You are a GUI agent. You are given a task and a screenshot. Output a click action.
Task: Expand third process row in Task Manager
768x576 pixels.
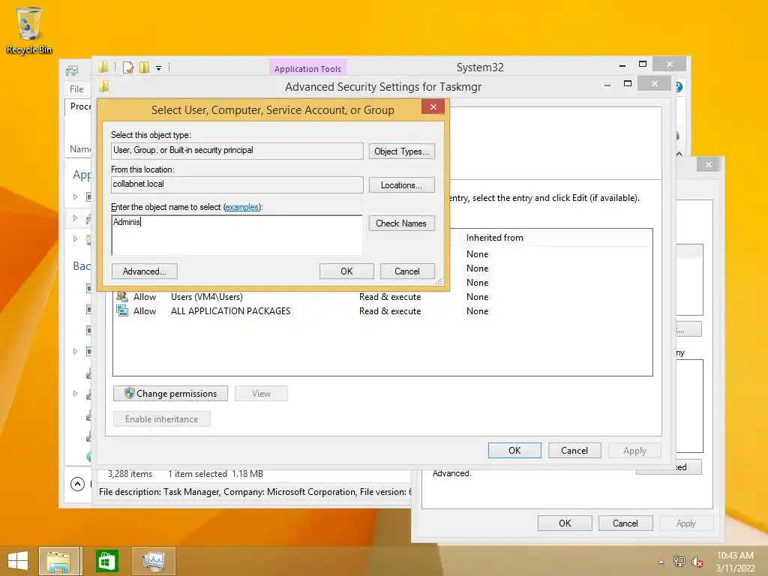click(76, 239)
